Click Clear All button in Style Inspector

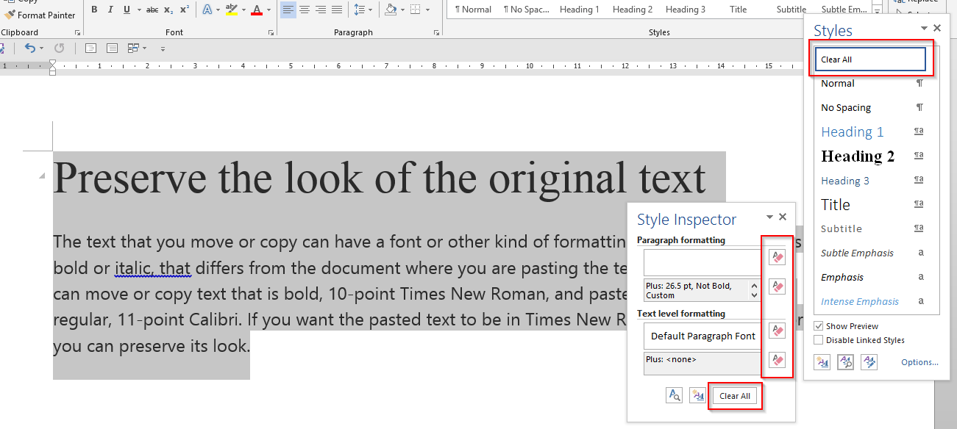point(734,396)
